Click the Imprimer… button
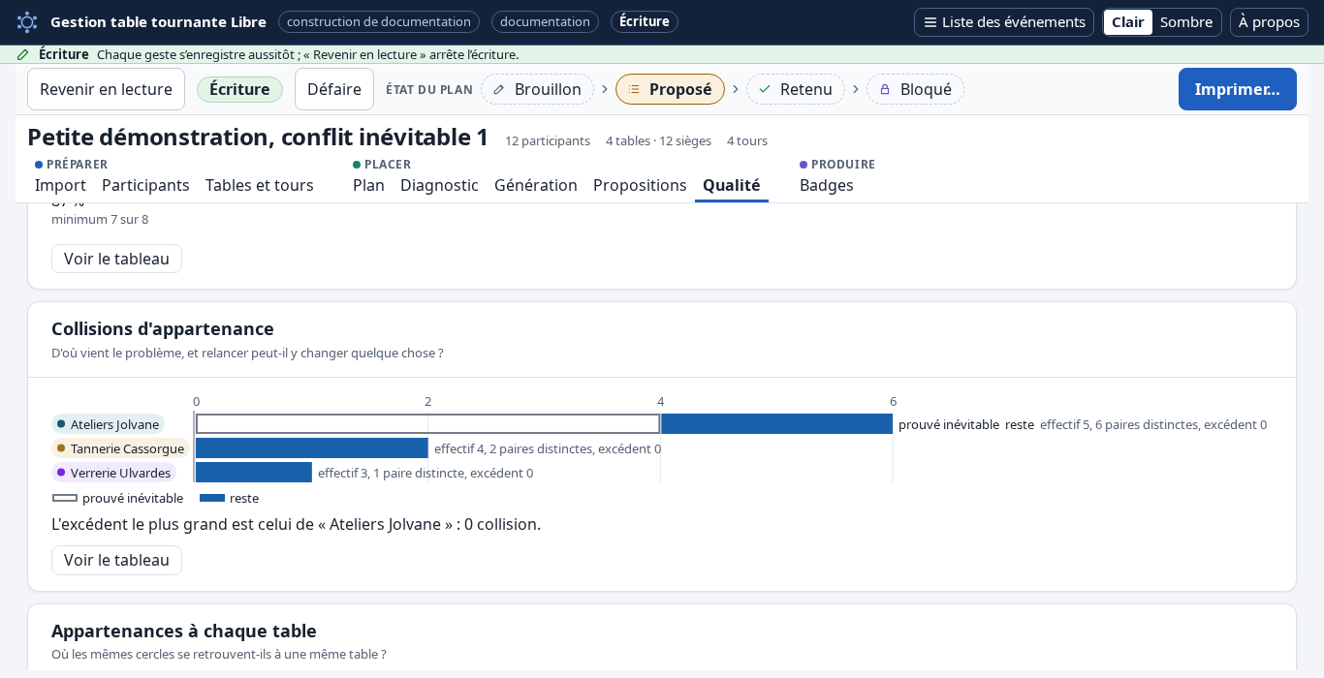Screen dimensions: 1324x678 click(x=1238, y=89)
